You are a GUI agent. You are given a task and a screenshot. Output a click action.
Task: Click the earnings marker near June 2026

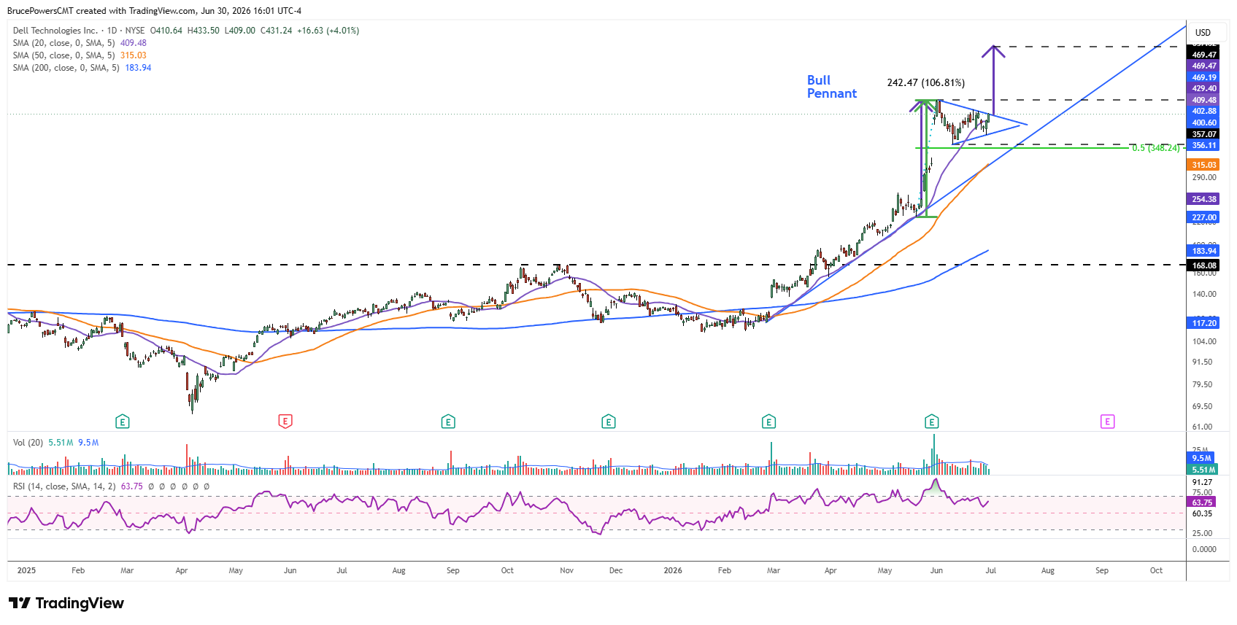coord(930,421)
